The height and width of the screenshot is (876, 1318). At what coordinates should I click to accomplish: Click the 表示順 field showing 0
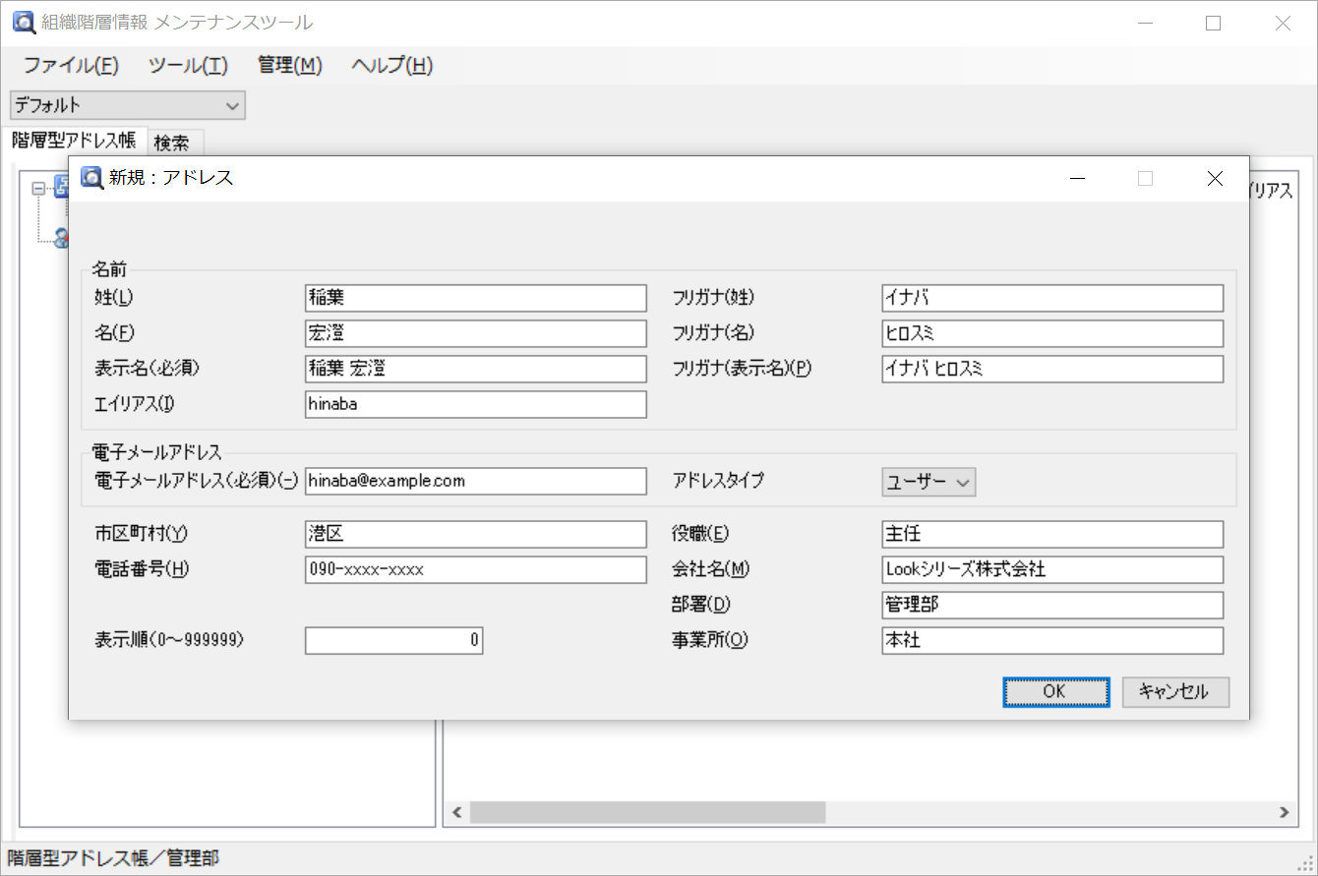tap(393, 640)
